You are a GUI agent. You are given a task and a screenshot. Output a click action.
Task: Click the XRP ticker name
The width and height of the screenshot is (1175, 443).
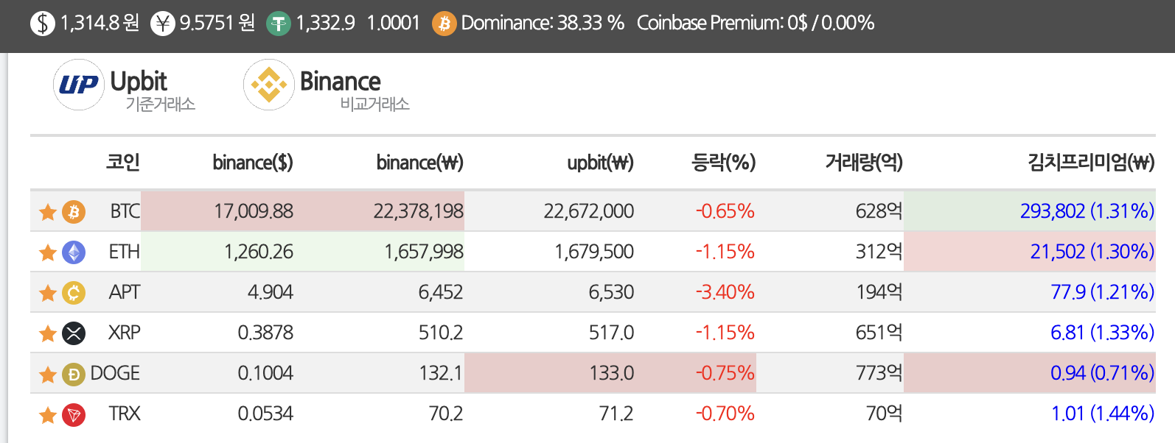[x=125, y=333]
